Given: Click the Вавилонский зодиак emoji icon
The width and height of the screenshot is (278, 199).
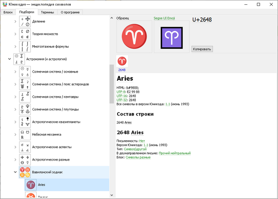Looking at the screenshot, I should point(25,172).
